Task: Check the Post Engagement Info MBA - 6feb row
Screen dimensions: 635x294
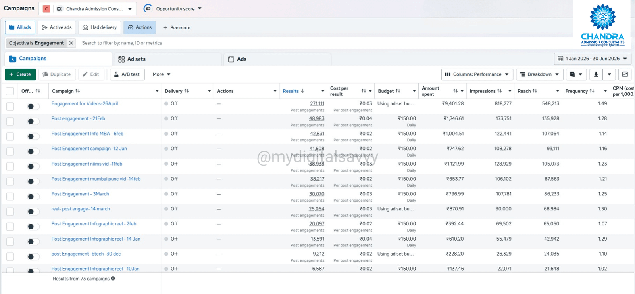Action: pyautogui.click(x=10, y=136)
